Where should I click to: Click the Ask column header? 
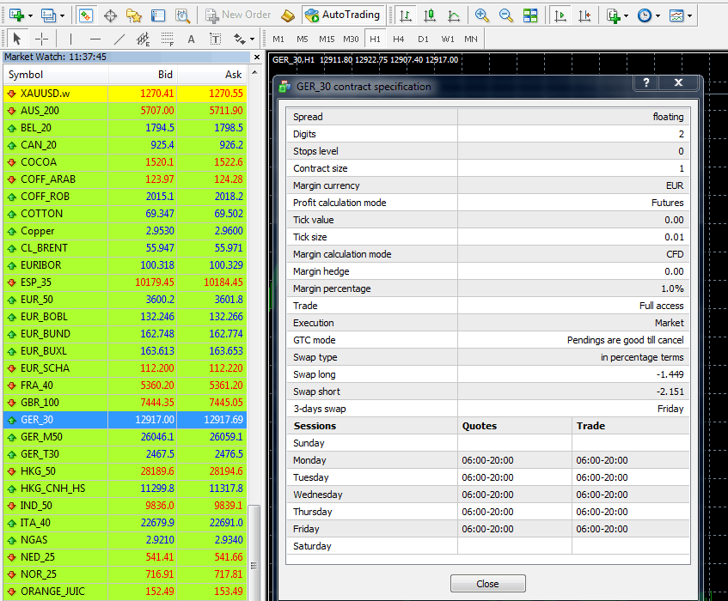211,75
